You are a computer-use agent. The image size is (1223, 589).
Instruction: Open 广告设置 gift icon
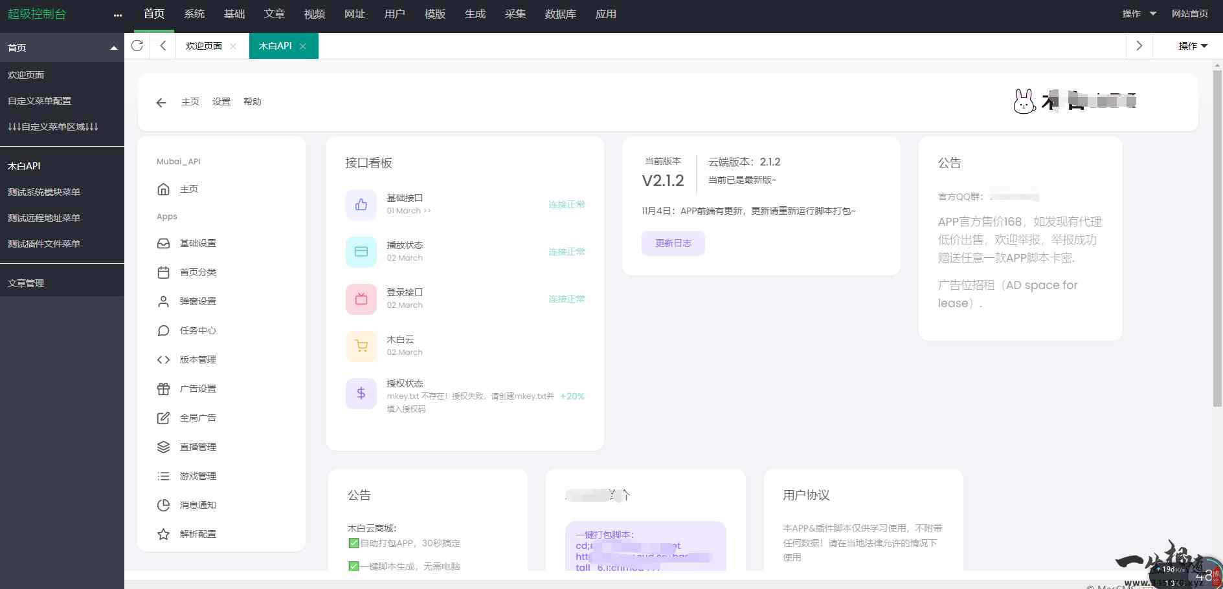(x=163, y=388)
